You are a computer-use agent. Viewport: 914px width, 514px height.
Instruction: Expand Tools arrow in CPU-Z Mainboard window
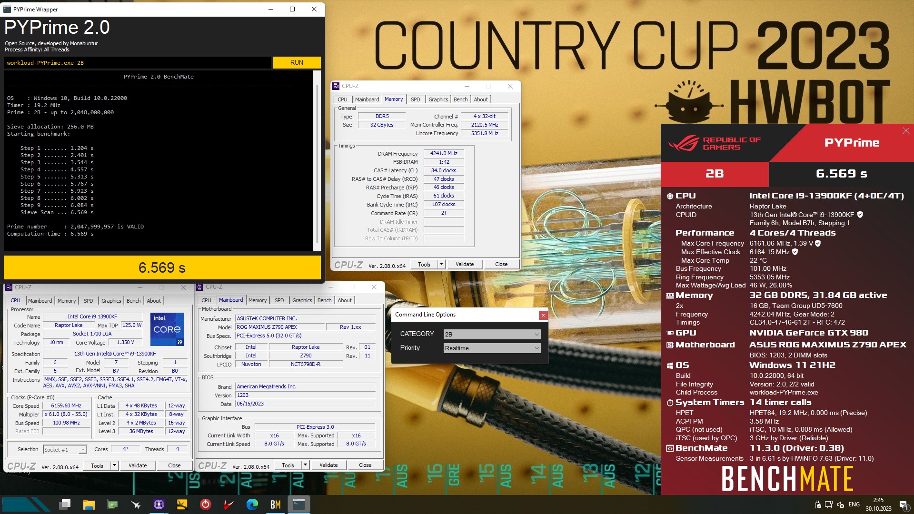pos(305,465)
